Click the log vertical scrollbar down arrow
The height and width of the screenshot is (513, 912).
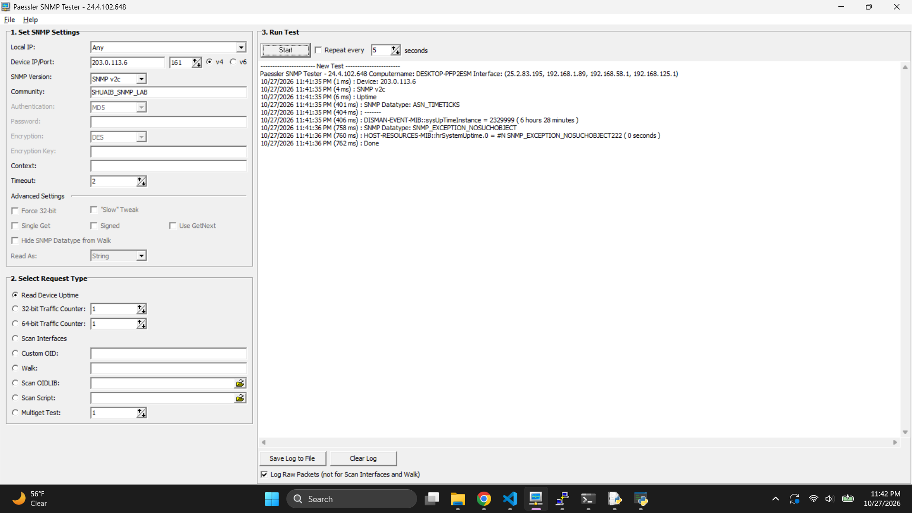coord(905,432)
